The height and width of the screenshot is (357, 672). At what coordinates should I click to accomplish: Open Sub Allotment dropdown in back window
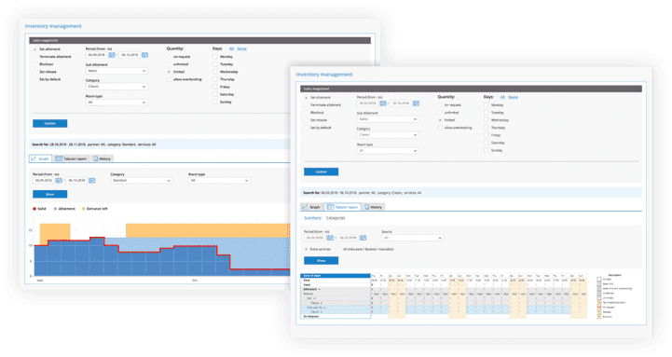click(x=117, y=71)
